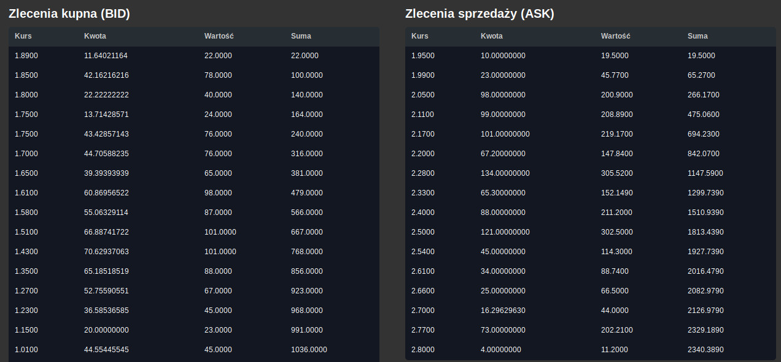Select the BID order at rate 1.8000
Screen dimensions: 781x362
point(194,95)
